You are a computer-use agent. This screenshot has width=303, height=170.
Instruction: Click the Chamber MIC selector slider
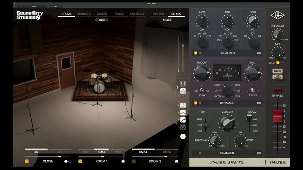(205, 125)
